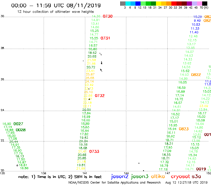Select the 21.41 value beside 0733
211x185 pixels.
[x=82, y=151]
